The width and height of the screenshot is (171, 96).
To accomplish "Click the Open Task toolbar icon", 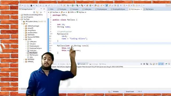I will (x=98, y=5).
